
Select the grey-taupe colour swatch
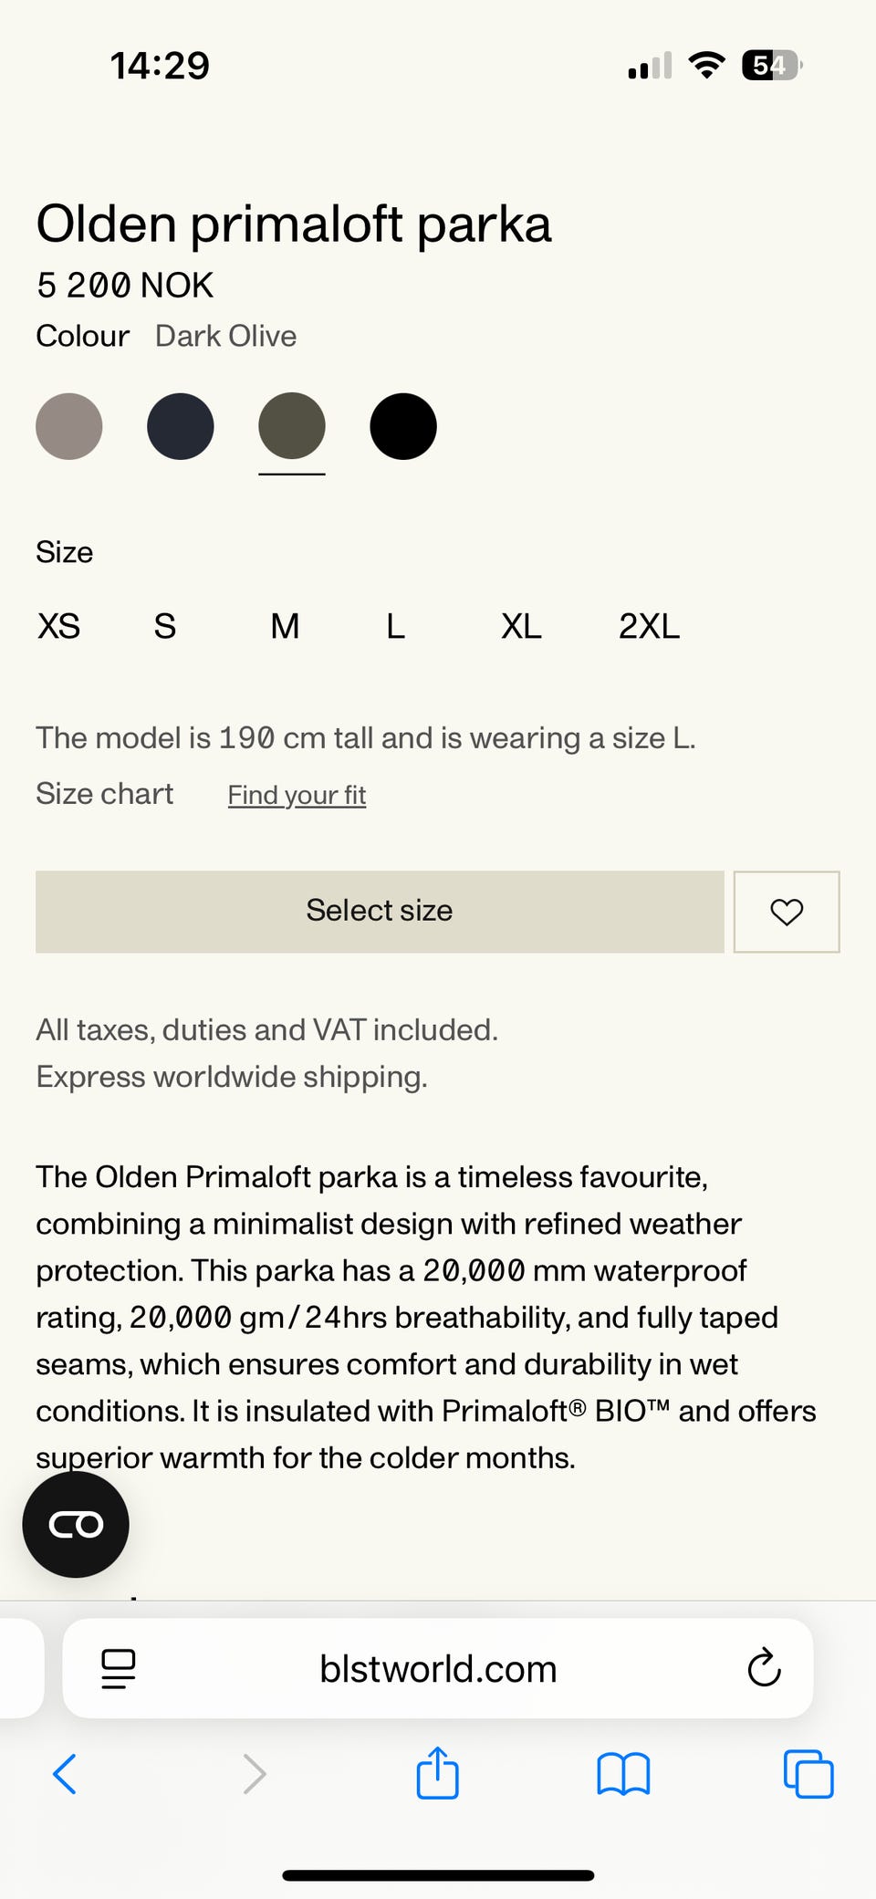69,426
